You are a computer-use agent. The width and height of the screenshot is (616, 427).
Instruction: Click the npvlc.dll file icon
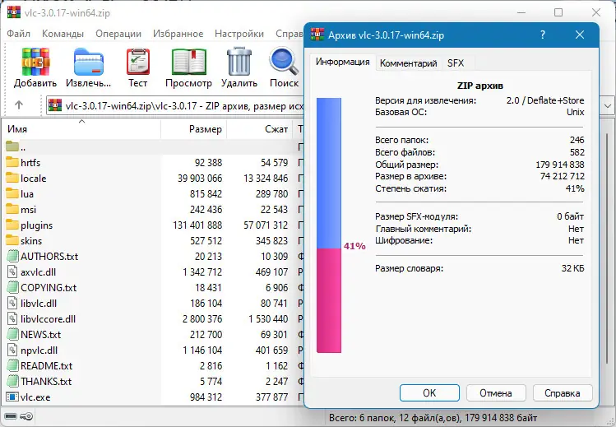click(x=12, y=350)
